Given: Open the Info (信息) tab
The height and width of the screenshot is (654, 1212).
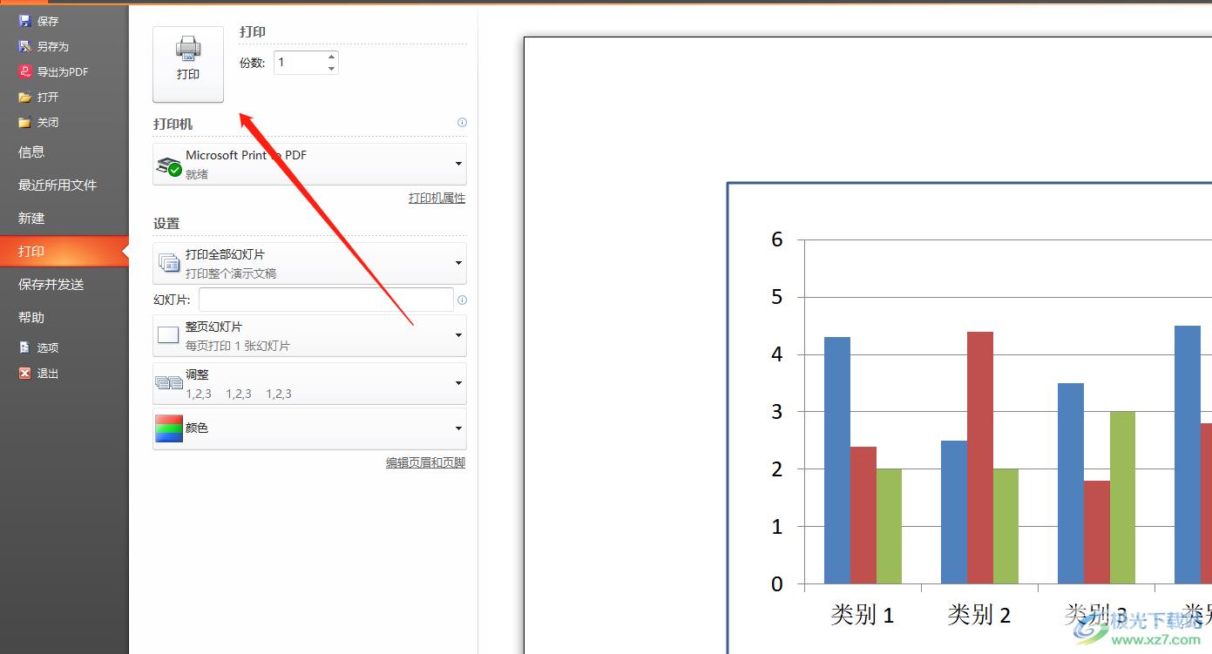Looking at the screenshot, I should click(x=64, y=152).
